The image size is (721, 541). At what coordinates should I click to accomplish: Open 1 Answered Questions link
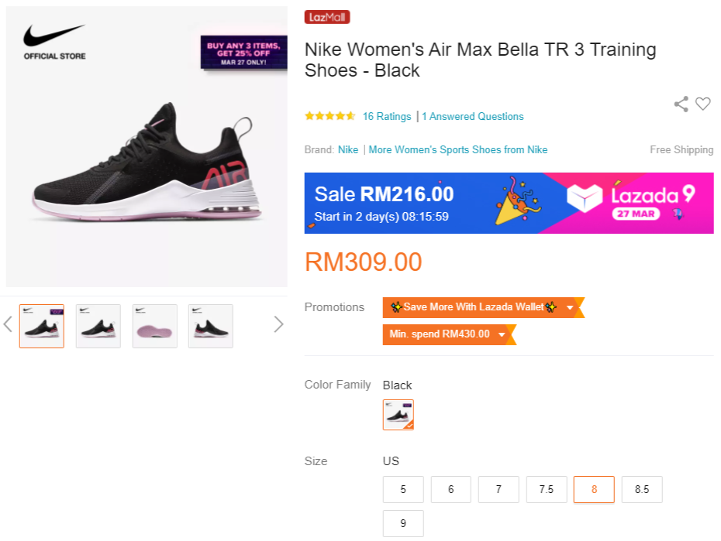pyautogui.click(x=473, y=116)
